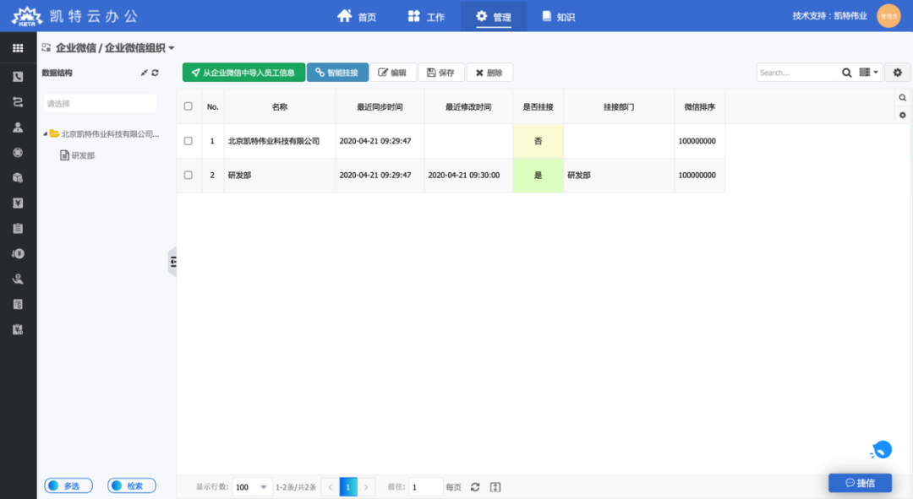Image resolution: width=913 pixels, height=499 pixels.
Task: Open the app grid menu icon
Action: [x=18, y=47]
